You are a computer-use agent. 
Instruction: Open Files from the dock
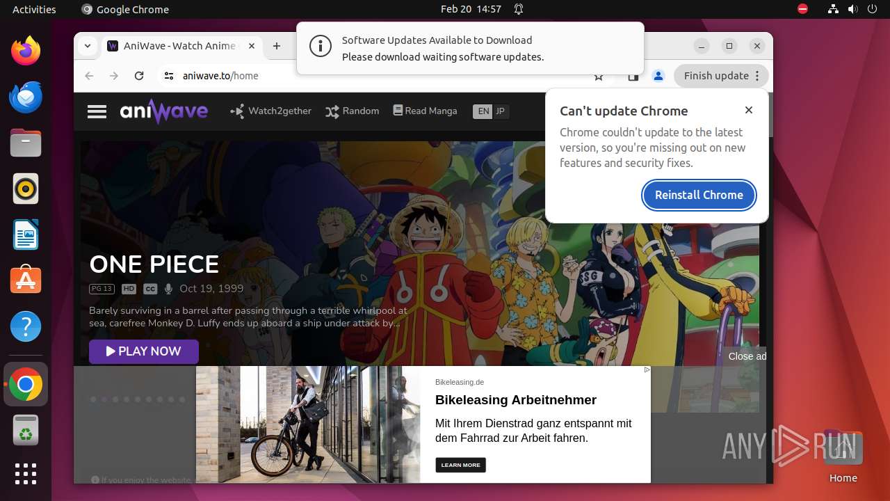(26, 143)
